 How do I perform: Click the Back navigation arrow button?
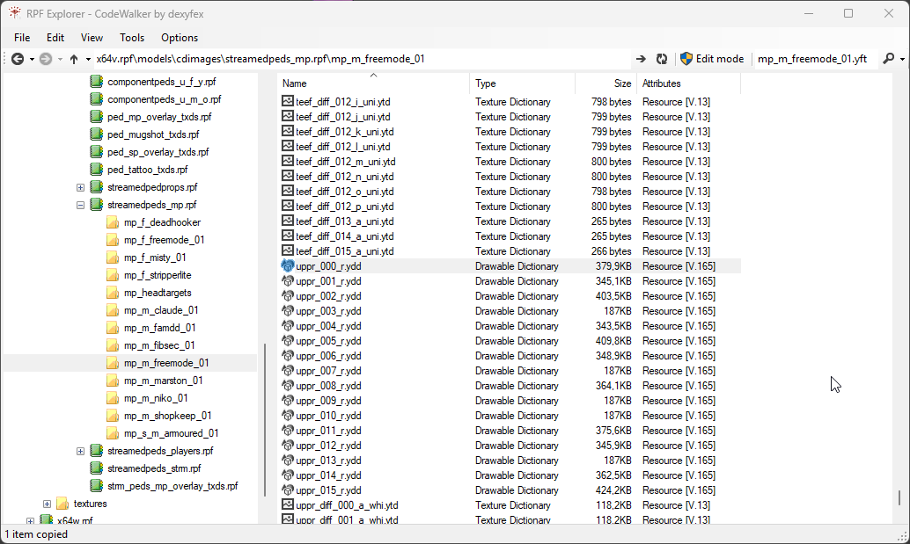click(x=17, y=59)
